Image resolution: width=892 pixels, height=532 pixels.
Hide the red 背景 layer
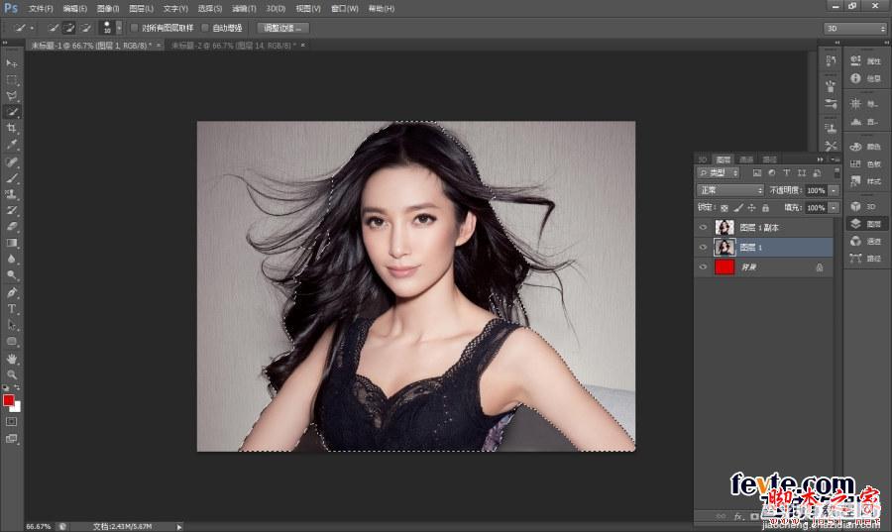click(703, 267)
